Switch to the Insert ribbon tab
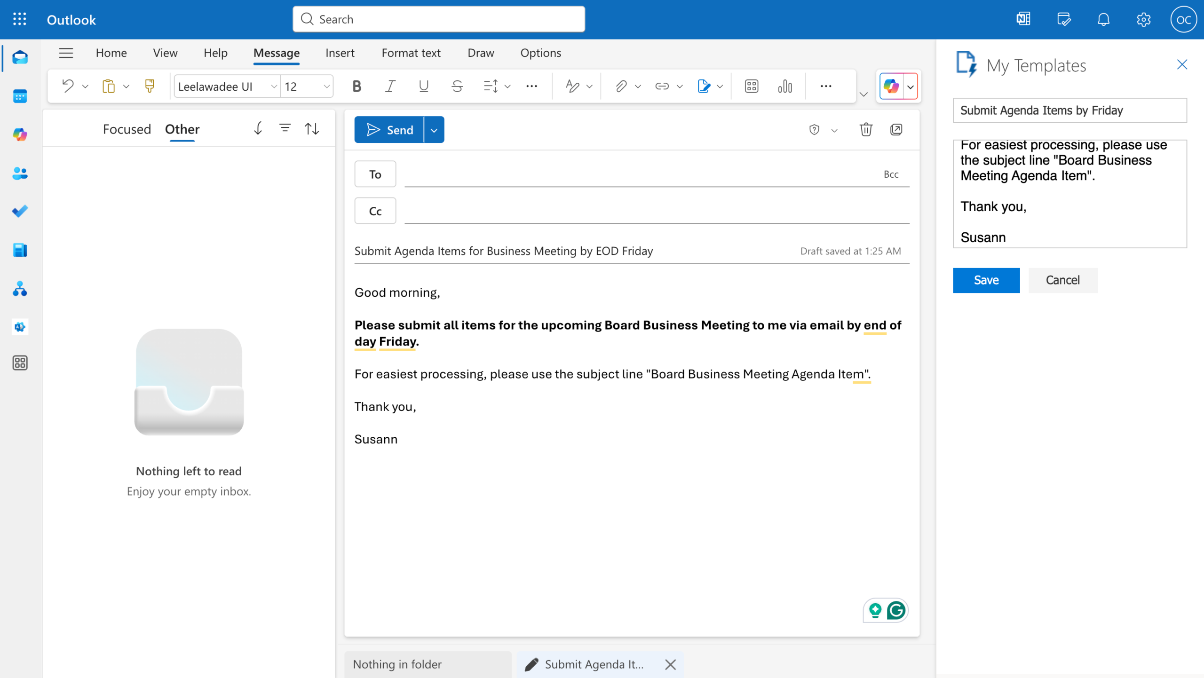 click(340, 53)
